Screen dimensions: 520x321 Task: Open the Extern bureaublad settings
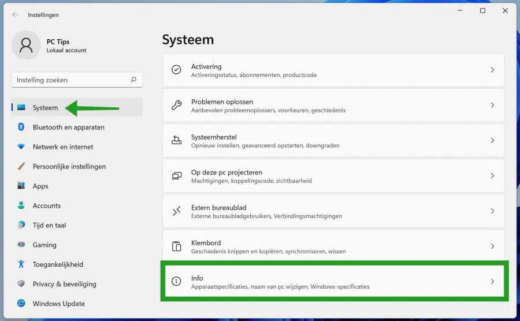(333, 211)
